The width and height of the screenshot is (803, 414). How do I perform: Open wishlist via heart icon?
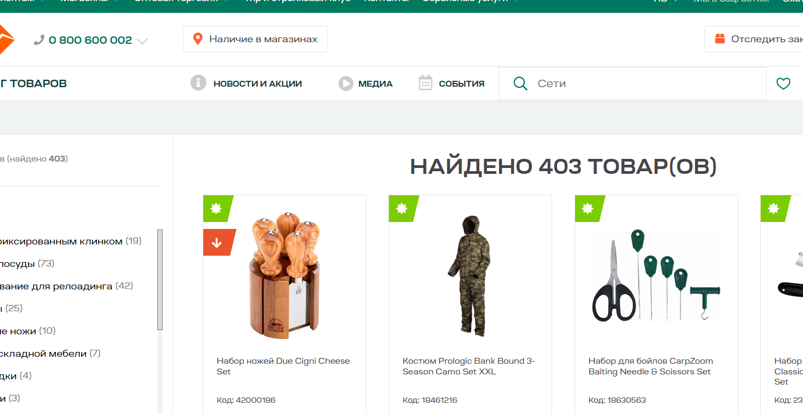[x=783, y=83]
